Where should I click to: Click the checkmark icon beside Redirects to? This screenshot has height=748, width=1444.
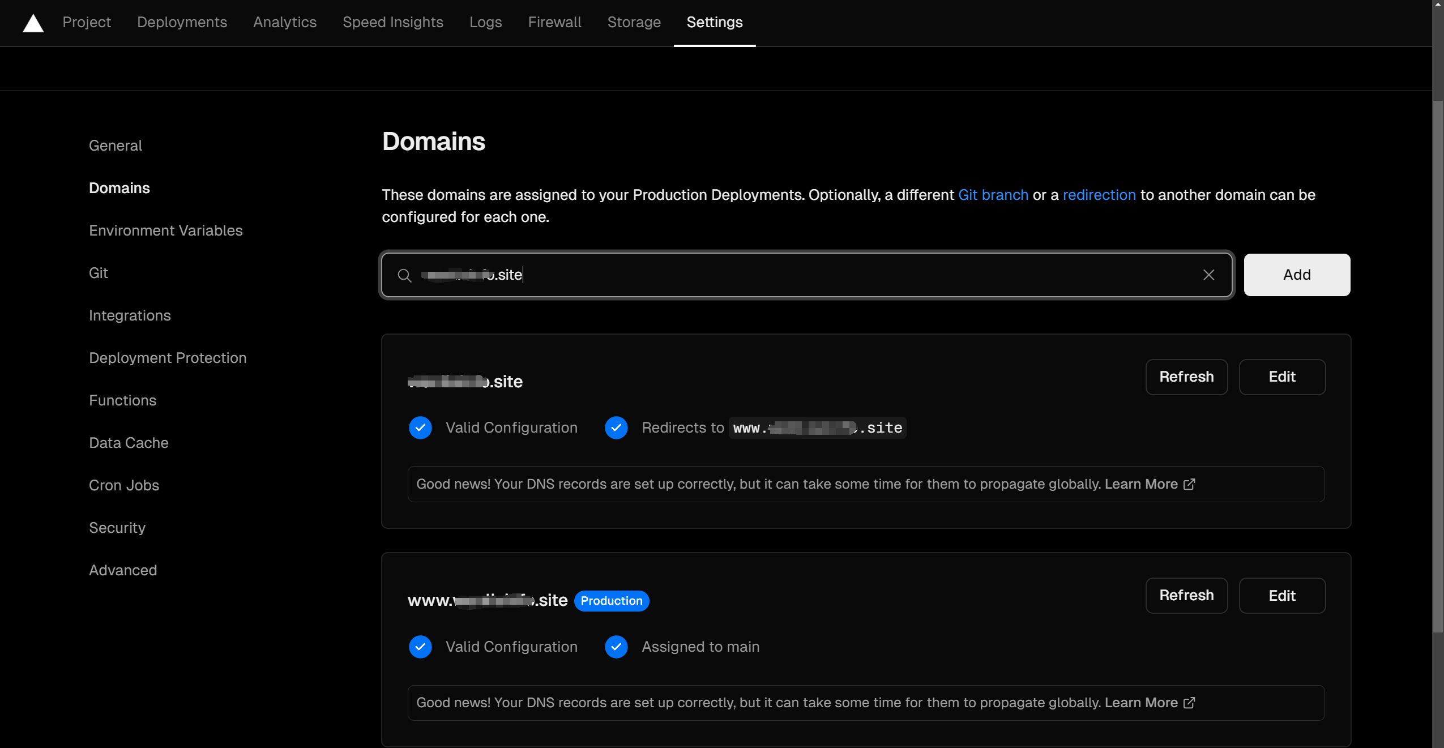[x=616, y=428]
